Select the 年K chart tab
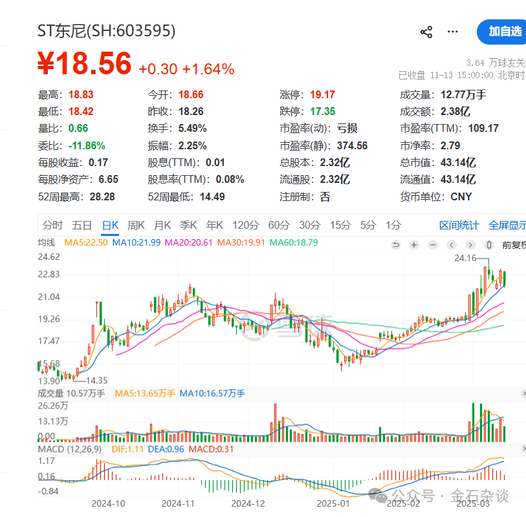The height and width of the screenshot is (517, 526). point(215,225)
